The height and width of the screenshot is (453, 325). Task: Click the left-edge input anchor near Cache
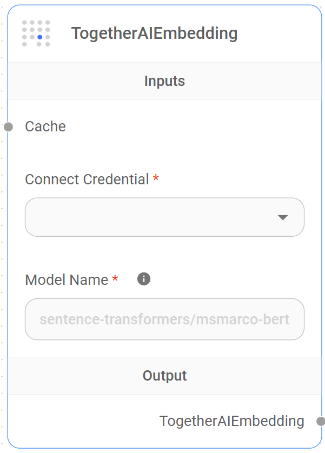click(x=9, y=126)
